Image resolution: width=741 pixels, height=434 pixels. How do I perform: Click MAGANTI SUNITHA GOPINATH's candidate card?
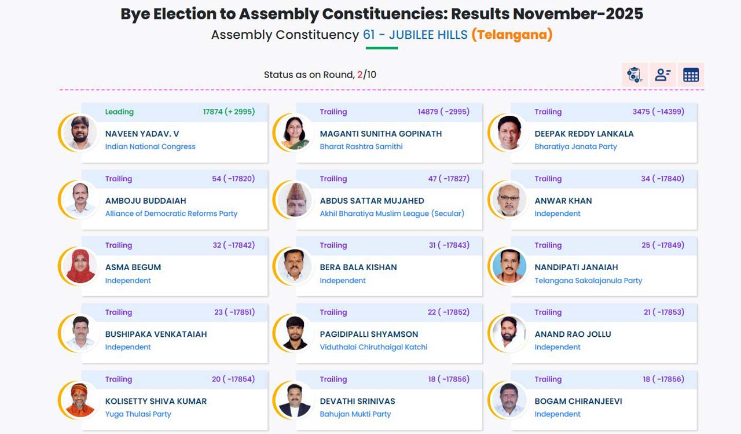point(387,133)
